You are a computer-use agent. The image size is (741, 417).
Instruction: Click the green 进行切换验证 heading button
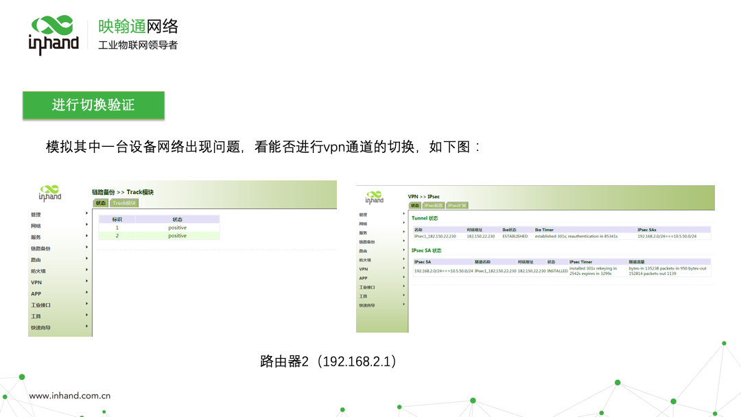[93, 105]
